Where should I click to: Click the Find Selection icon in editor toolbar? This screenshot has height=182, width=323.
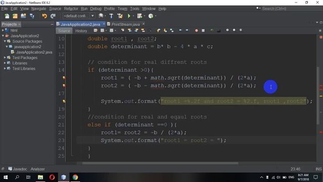click(123, 30)
